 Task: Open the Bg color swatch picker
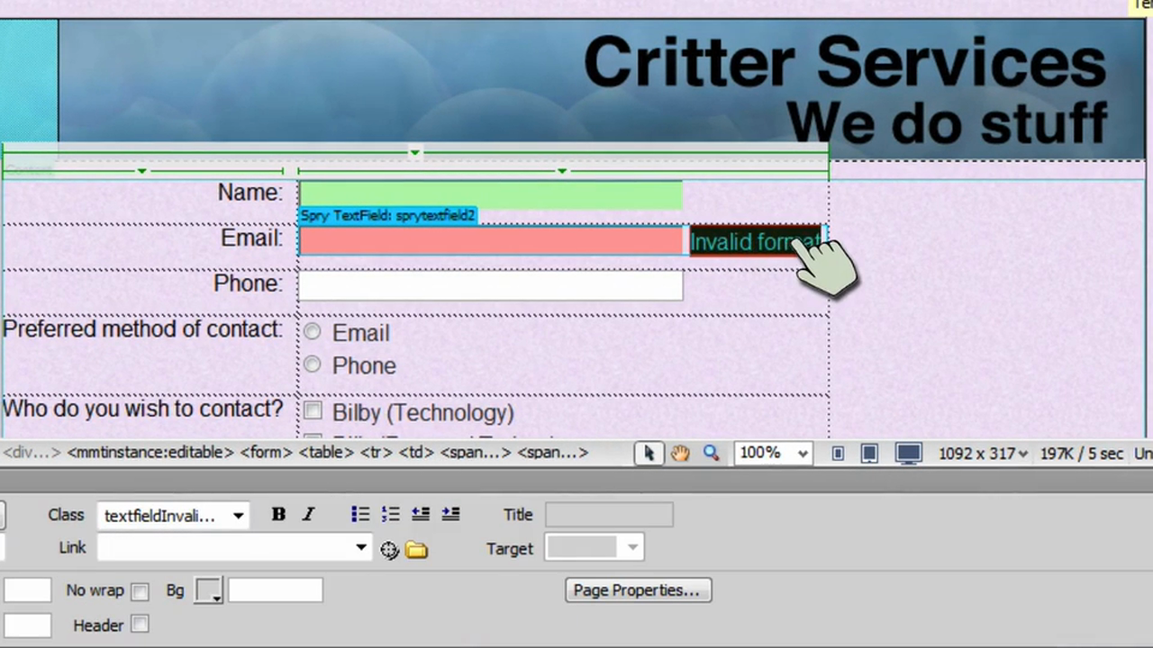point(208,591)
